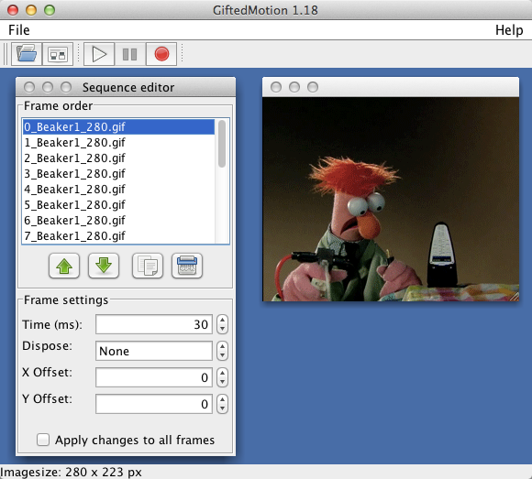Duplicate the selected frame

148,266
